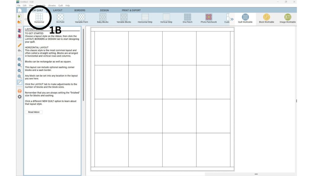Toggle the fit-to-worktable view button
313x176 pixels.
point(20,76)
